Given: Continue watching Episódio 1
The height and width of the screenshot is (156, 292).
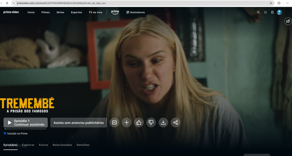Looking at the screenshot, I should pyautogui.click(x=26, y=123).
